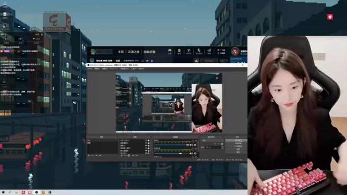The height and width of the screenshot is (195, 347).
Task: Pop out the Sources dock header icon
Action: (151, 137)
